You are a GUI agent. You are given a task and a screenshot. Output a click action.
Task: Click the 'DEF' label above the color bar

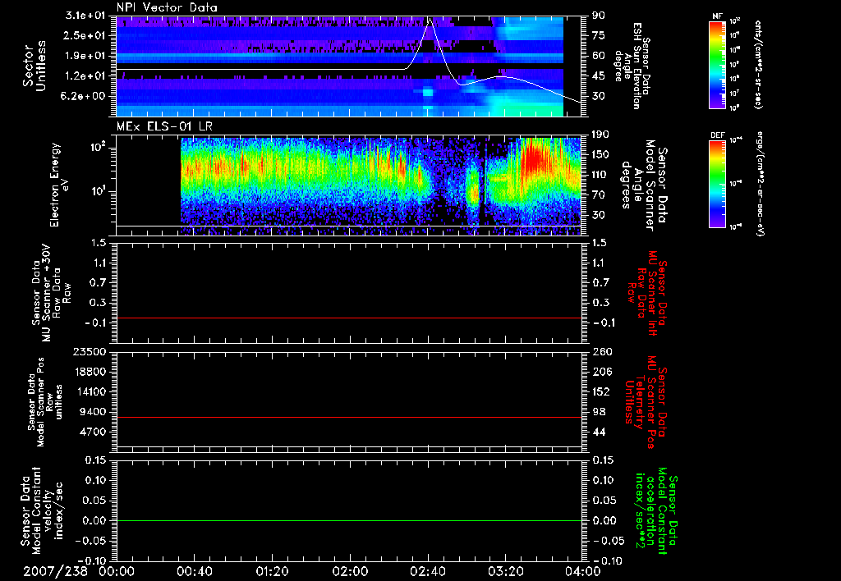point(718,135)
